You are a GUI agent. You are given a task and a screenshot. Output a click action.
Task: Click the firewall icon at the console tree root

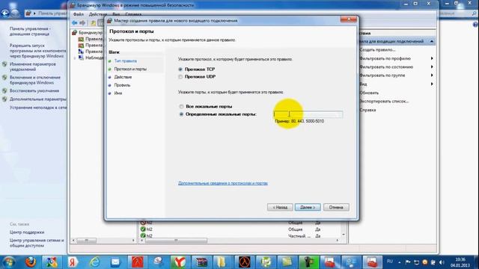pos(75,32)
